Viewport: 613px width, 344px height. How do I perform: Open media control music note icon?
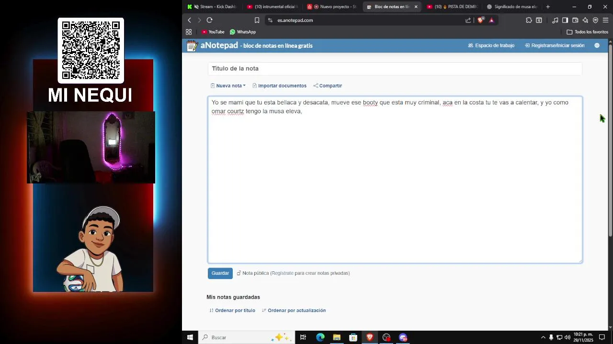coord(555,20)
